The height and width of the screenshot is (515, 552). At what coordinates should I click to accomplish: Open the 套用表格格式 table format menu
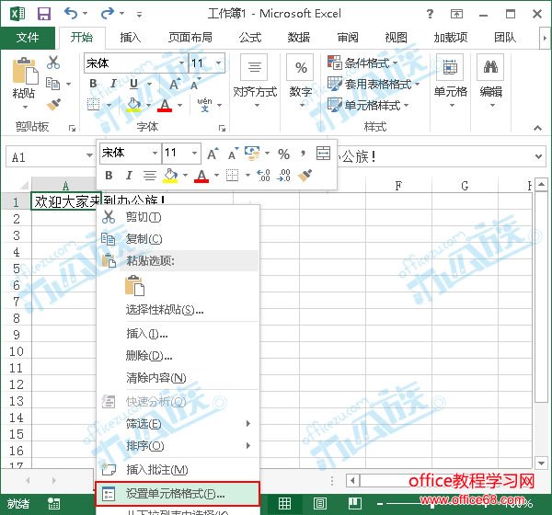tap(374, 84)
